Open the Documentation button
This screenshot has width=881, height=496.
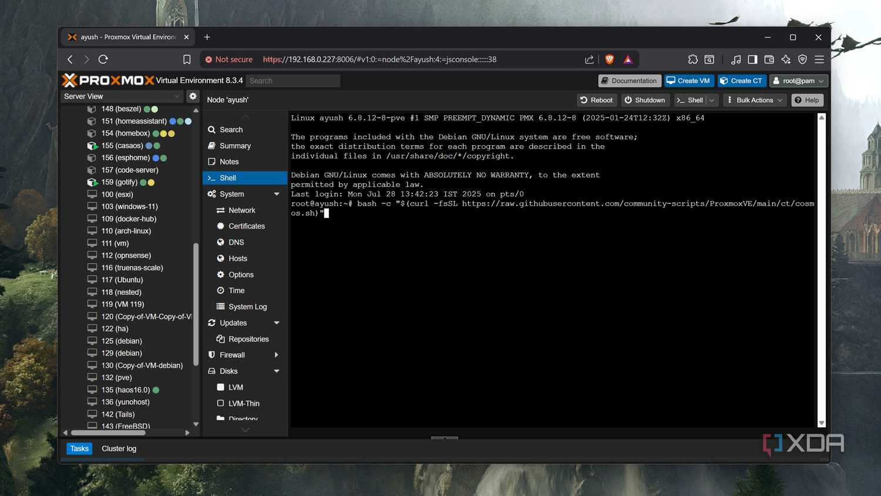click(x=629, y=81)
